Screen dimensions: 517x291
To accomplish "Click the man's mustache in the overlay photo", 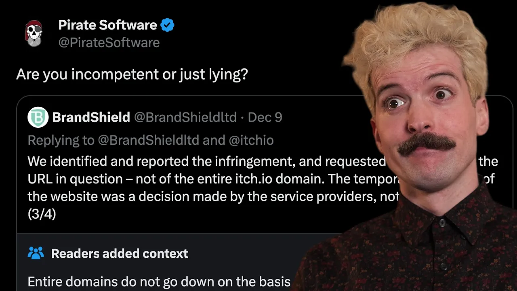I will (x=426, y=143).
